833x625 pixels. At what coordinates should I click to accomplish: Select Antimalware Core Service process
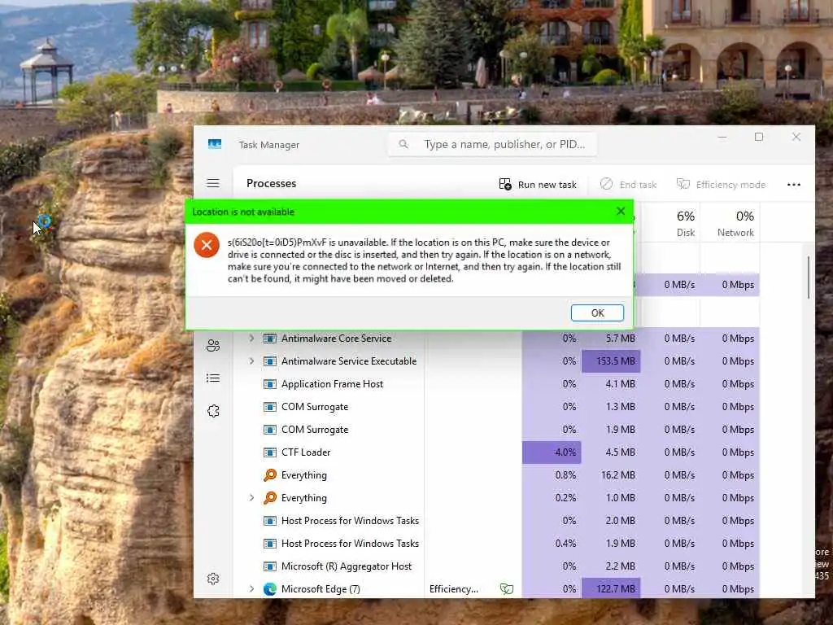coord(336,338)
